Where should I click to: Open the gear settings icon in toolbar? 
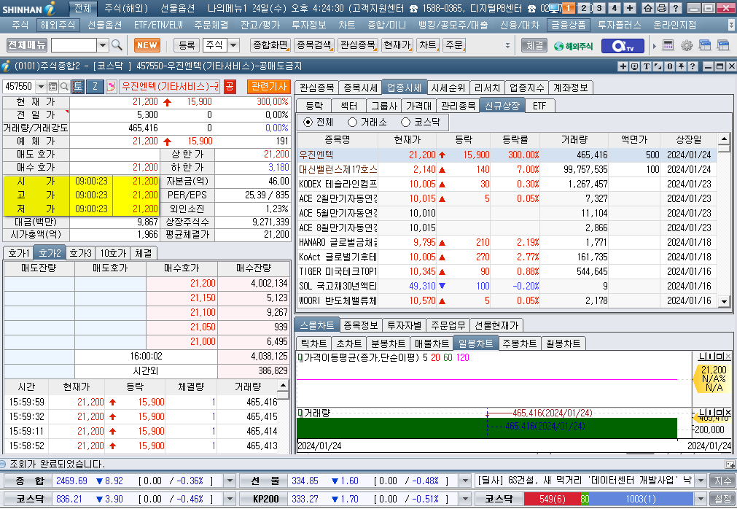coord(686,45)
